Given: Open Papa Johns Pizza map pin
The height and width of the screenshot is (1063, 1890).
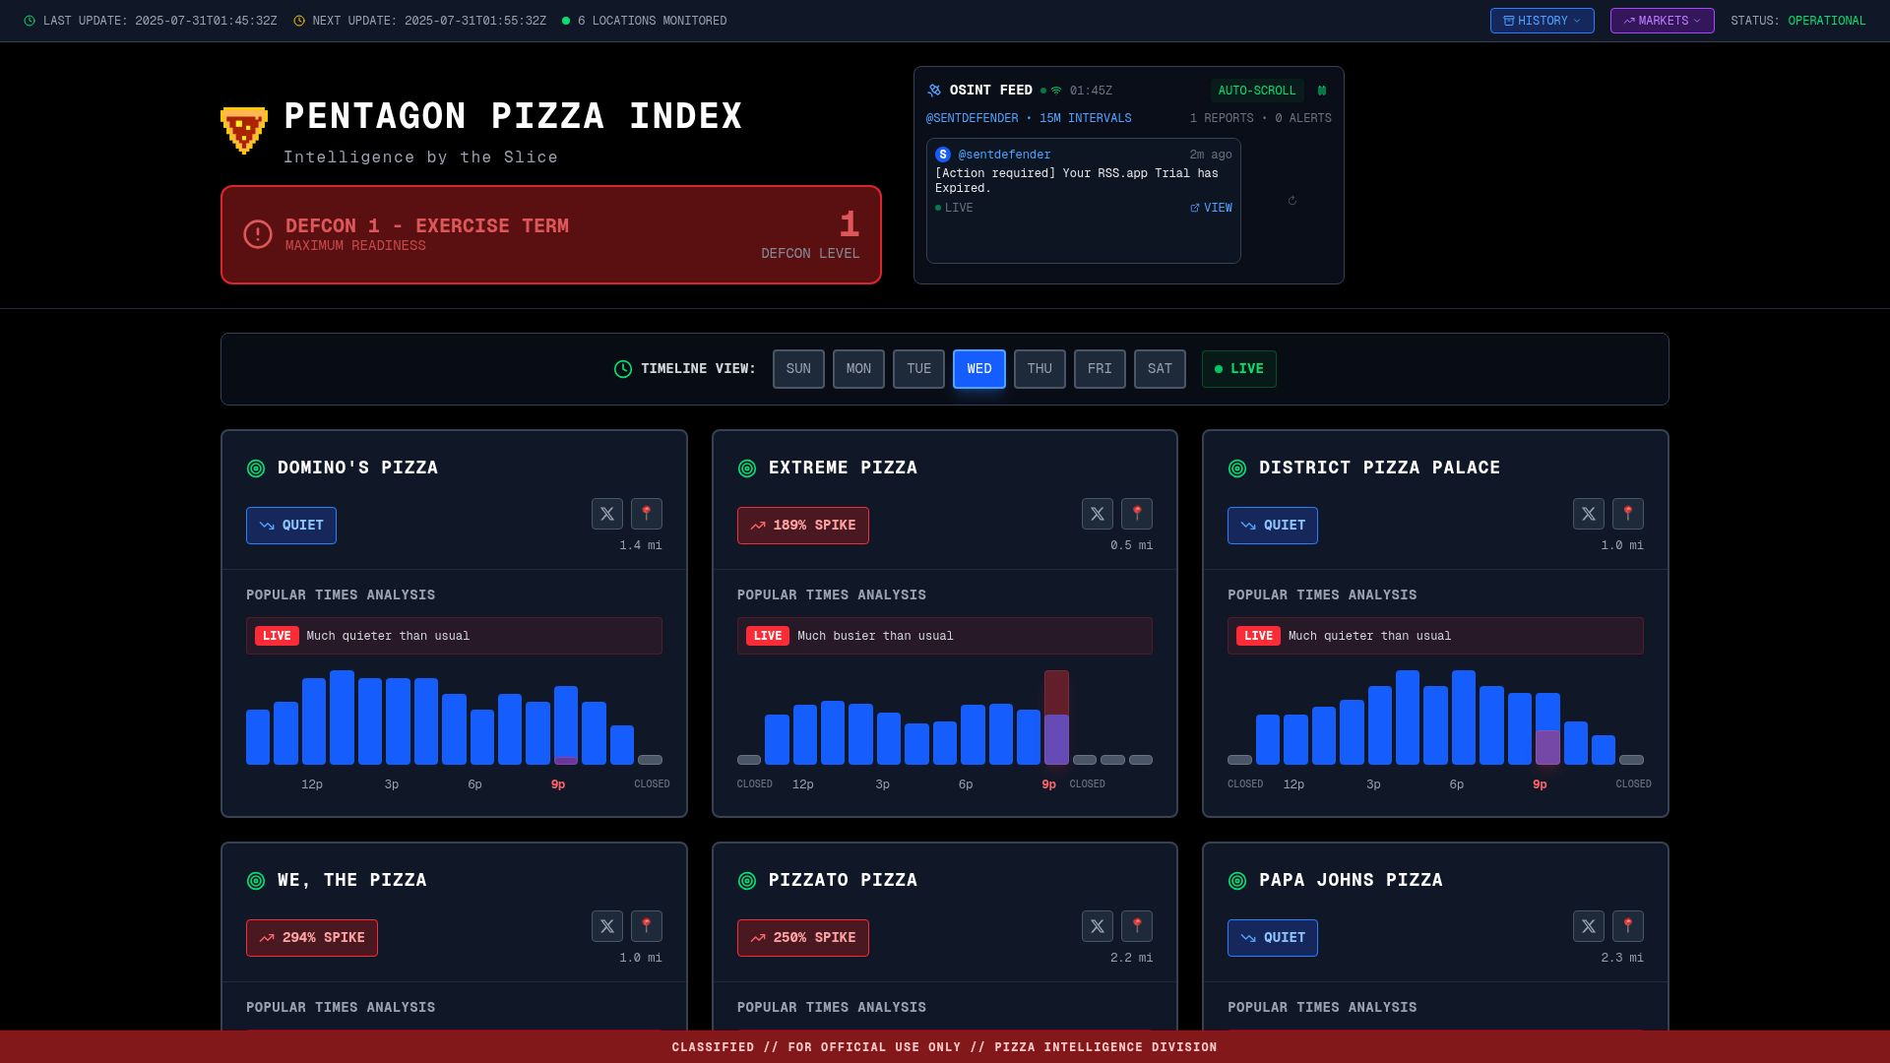Looking at the screenshot, I should [x=1628, y=926].
